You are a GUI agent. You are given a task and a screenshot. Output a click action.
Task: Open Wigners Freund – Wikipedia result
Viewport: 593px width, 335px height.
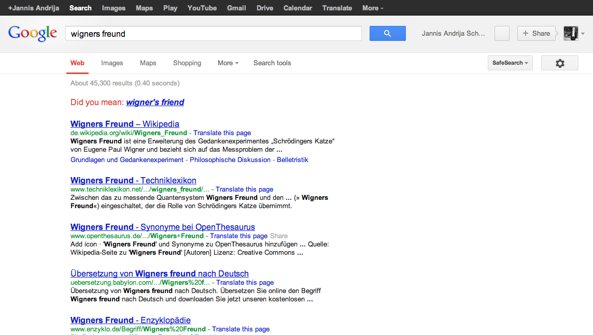[x=125, y=124]
